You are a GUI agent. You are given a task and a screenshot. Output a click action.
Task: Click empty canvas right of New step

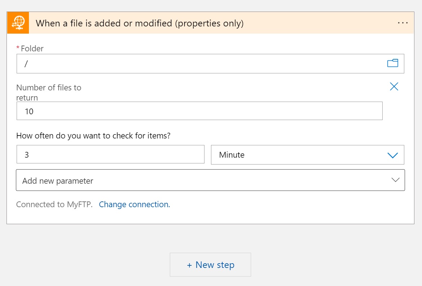[x=325, y=265]
